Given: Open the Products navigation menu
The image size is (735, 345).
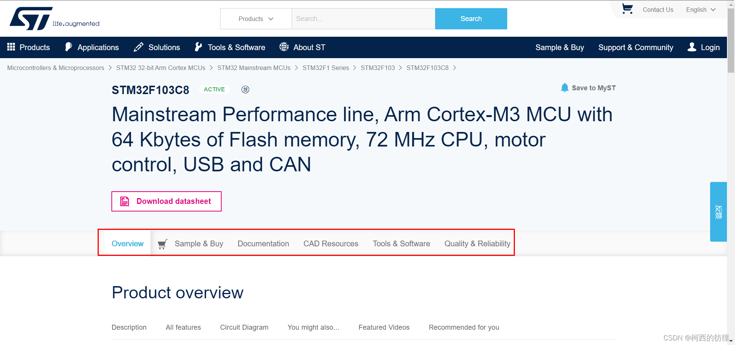Looking at the screenshot, I should tap(29, 47).
